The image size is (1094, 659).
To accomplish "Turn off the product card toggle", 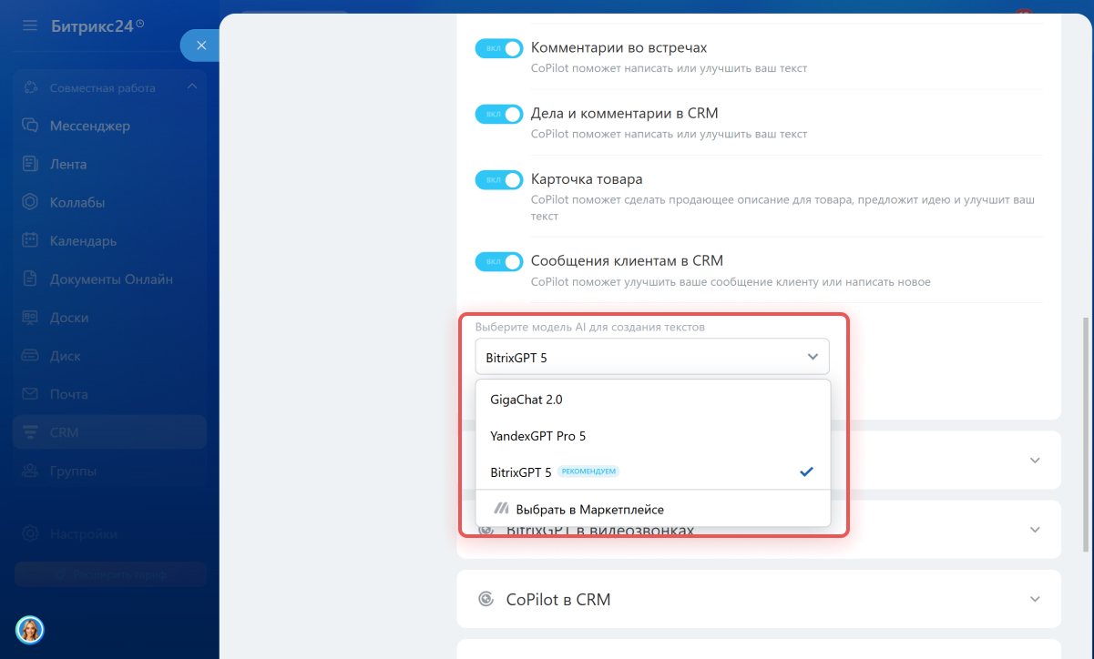I will pos(499,180).
